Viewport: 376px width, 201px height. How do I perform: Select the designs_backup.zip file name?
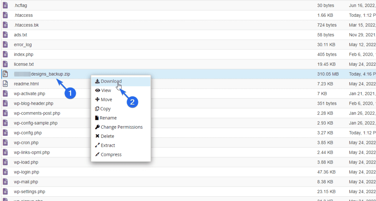click(42, 74)
